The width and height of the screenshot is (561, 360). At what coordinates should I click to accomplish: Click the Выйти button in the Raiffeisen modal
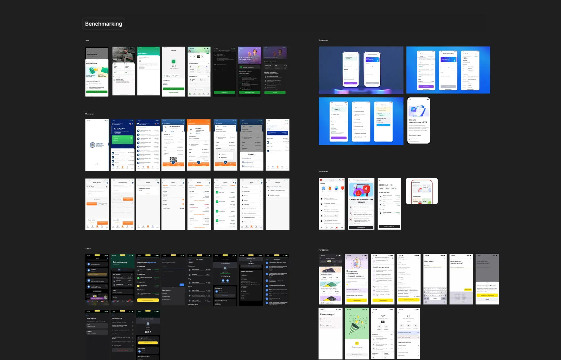point(487,299)
